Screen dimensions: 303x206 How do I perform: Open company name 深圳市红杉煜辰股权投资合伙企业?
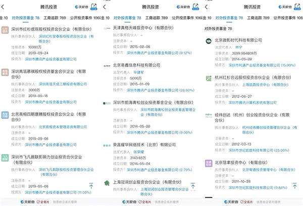pos(52,29)
